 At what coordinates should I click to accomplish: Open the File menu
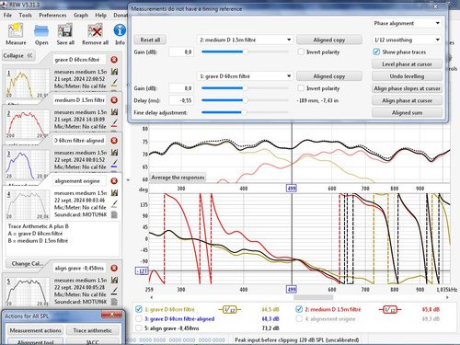coord(7,15)
